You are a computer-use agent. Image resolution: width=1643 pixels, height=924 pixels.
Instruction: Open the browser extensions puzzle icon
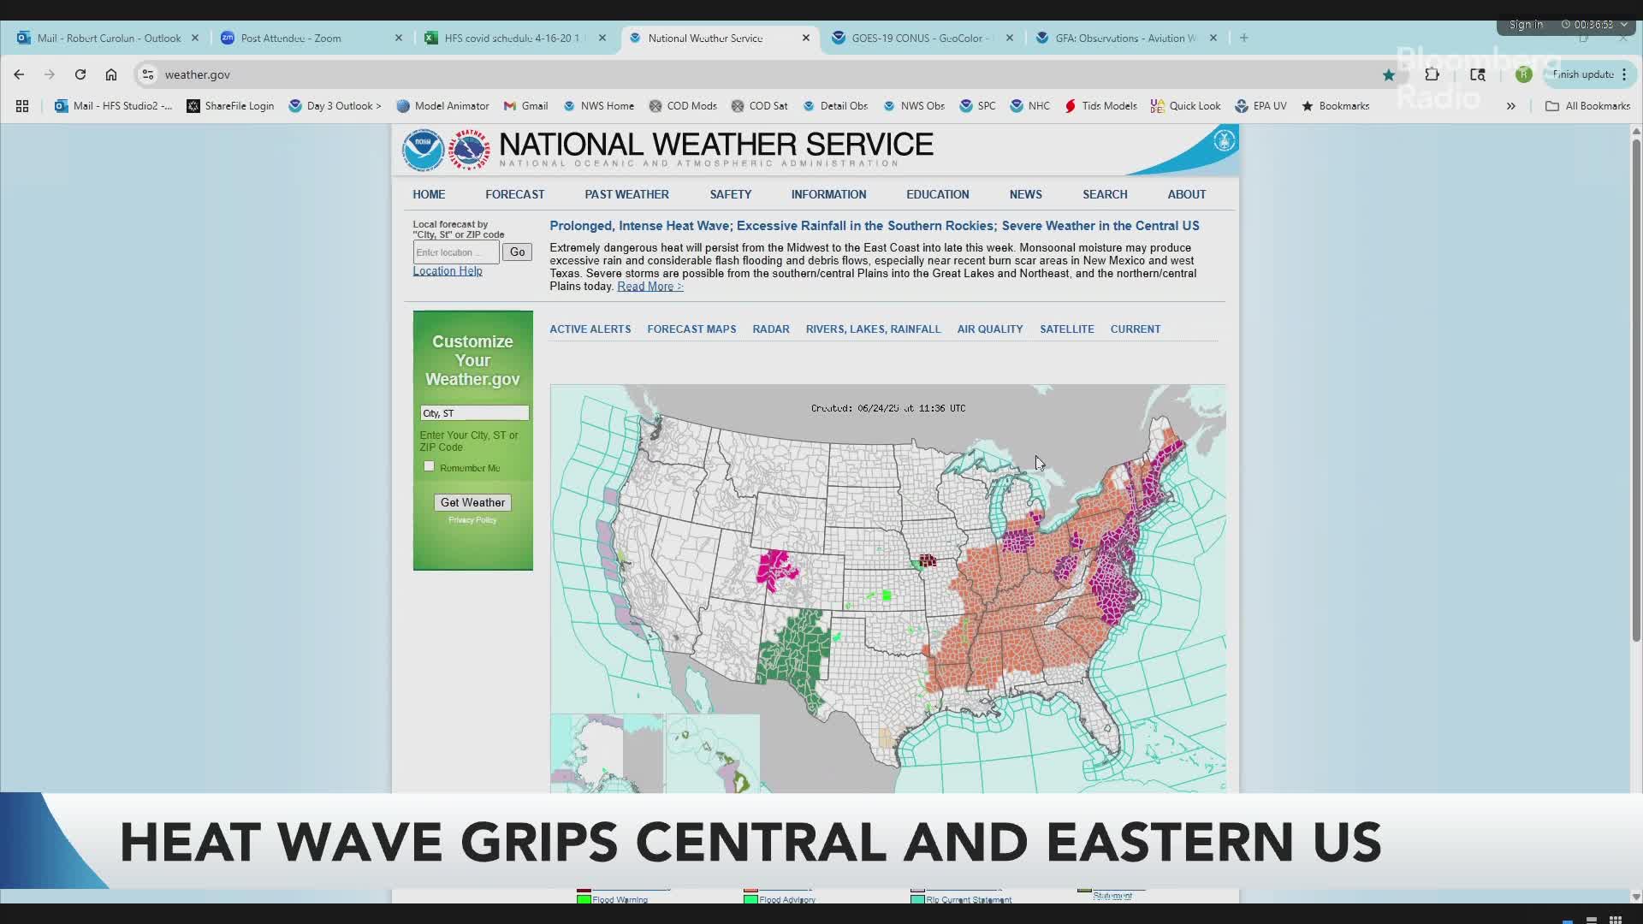click(1432, 74)
